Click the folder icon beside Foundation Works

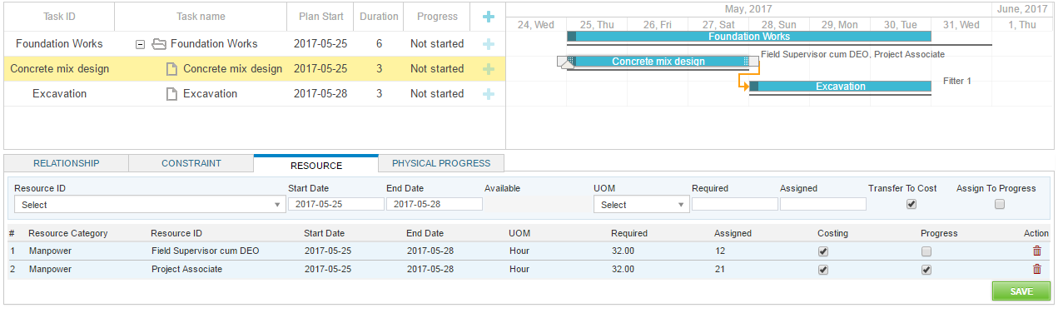pos(158,44)
